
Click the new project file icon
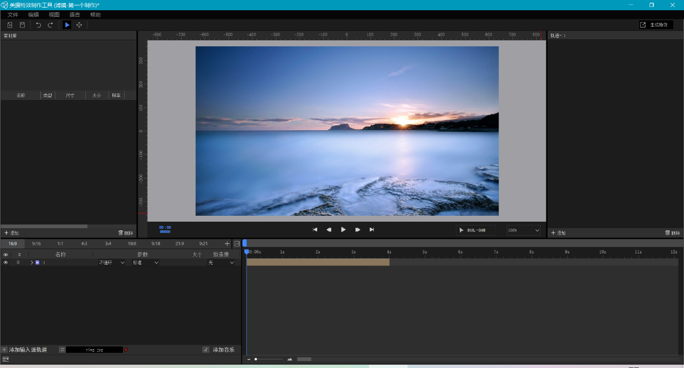(10, 25)
